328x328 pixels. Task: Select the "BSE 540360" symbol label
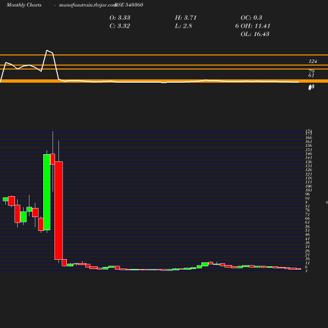129,5
